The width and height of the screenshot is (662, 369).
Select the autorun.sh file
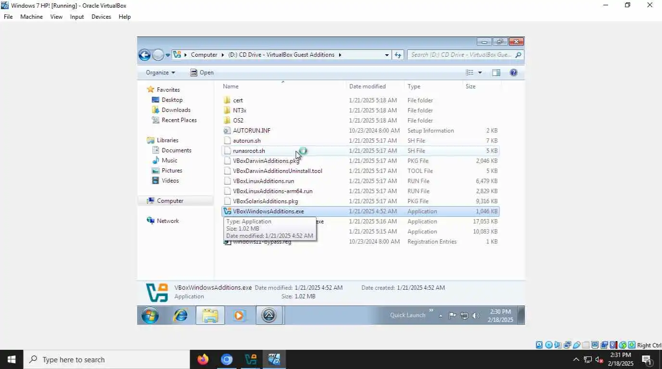[360, 141]
